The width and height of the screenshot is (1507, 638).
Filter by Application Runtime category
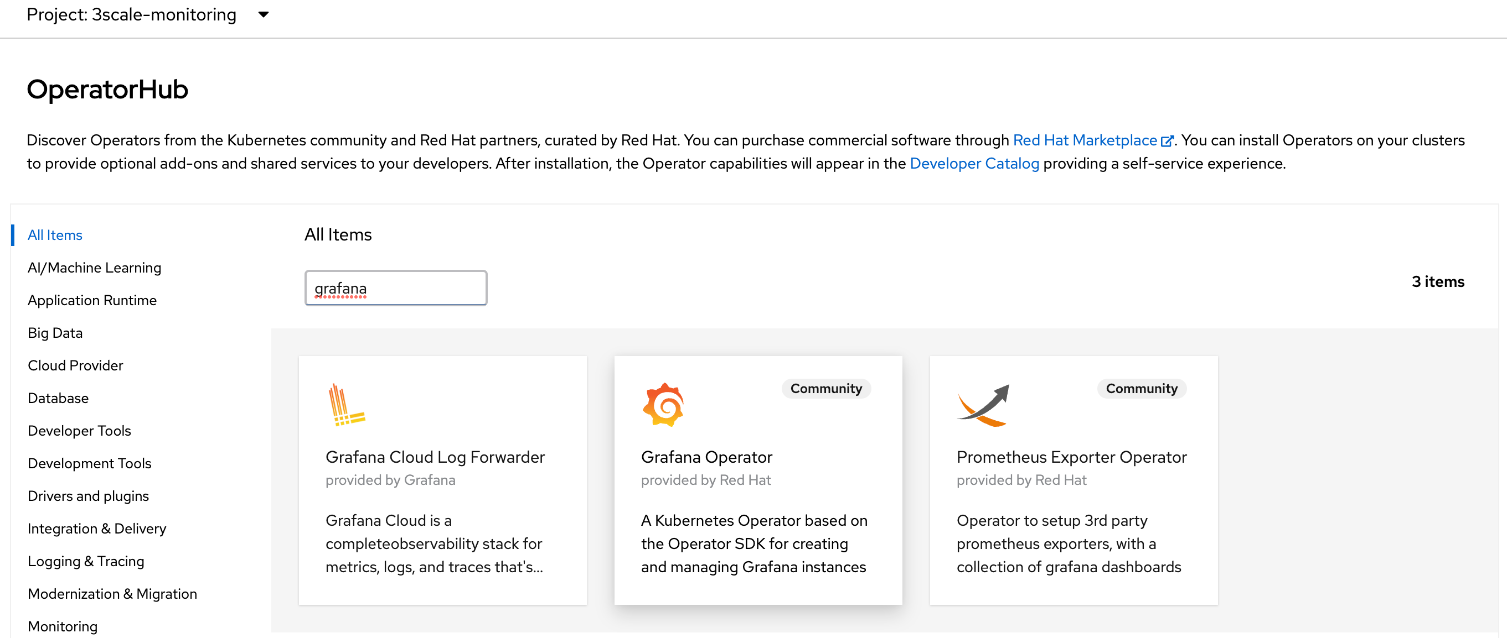point(92,300)
